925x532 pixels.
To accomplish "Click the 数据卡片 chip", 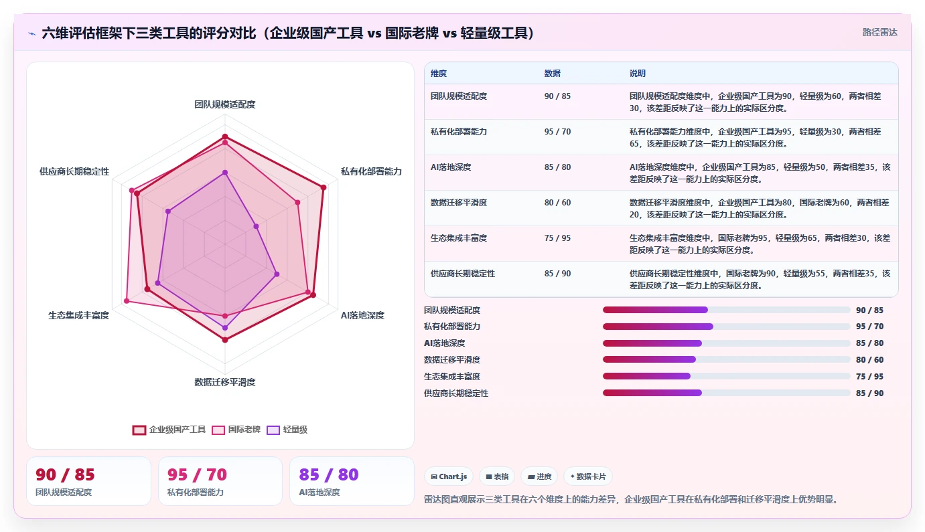I will [587, 476].
